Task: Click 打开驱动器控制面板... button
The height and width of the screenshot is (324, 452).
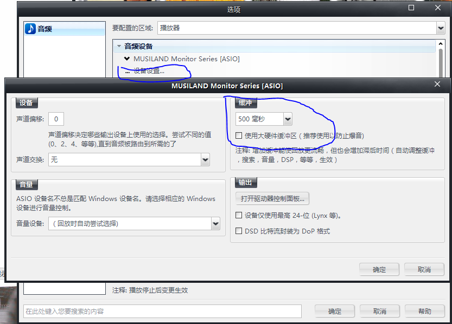Action: point(272,199)
